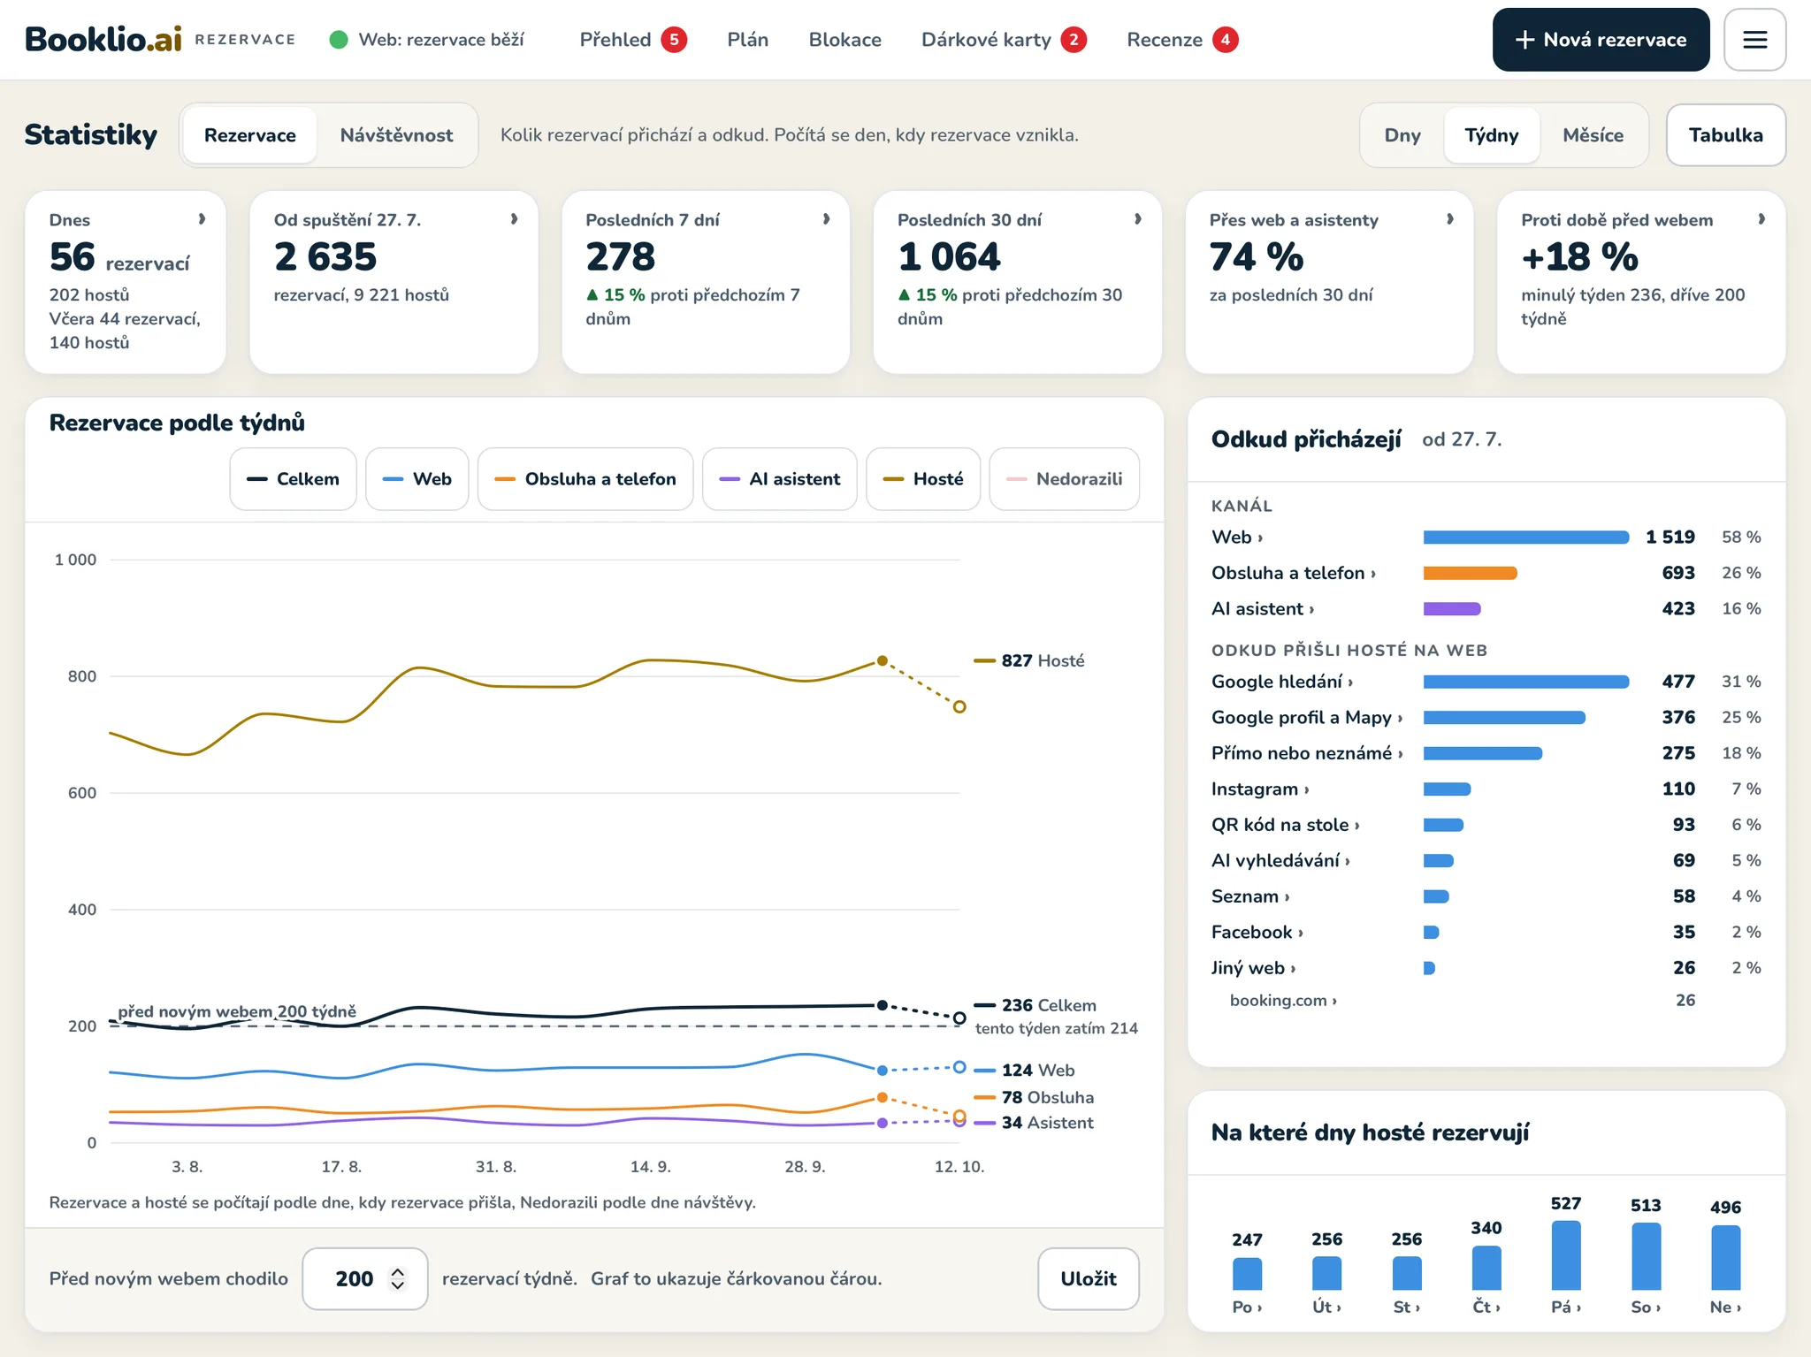Open the Proti době před webem arrow

[x=1761, y=219]
